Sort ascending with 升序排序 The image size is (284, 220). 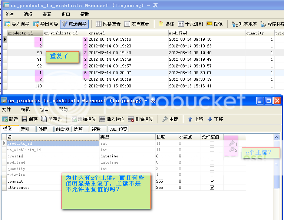[x=244, y=24]
